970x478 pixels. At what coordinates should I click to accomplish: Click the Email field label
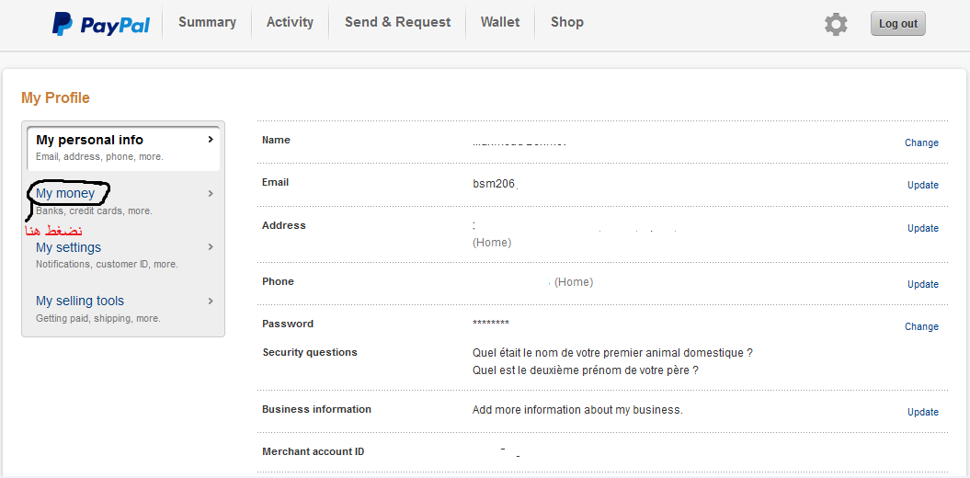tap(275, 182)
